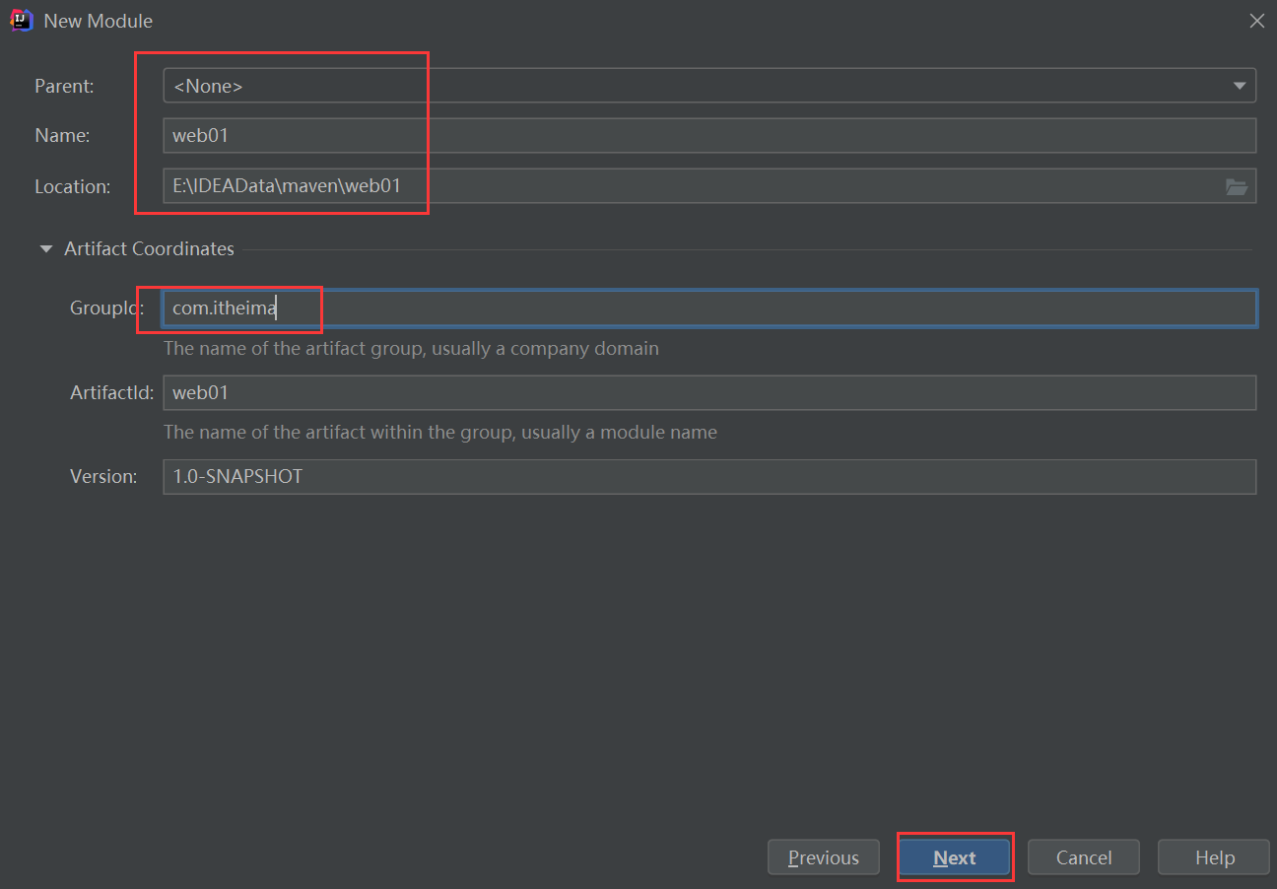1277x889 pixels.
Task: Click the Version label
Action: click(103, 476)
